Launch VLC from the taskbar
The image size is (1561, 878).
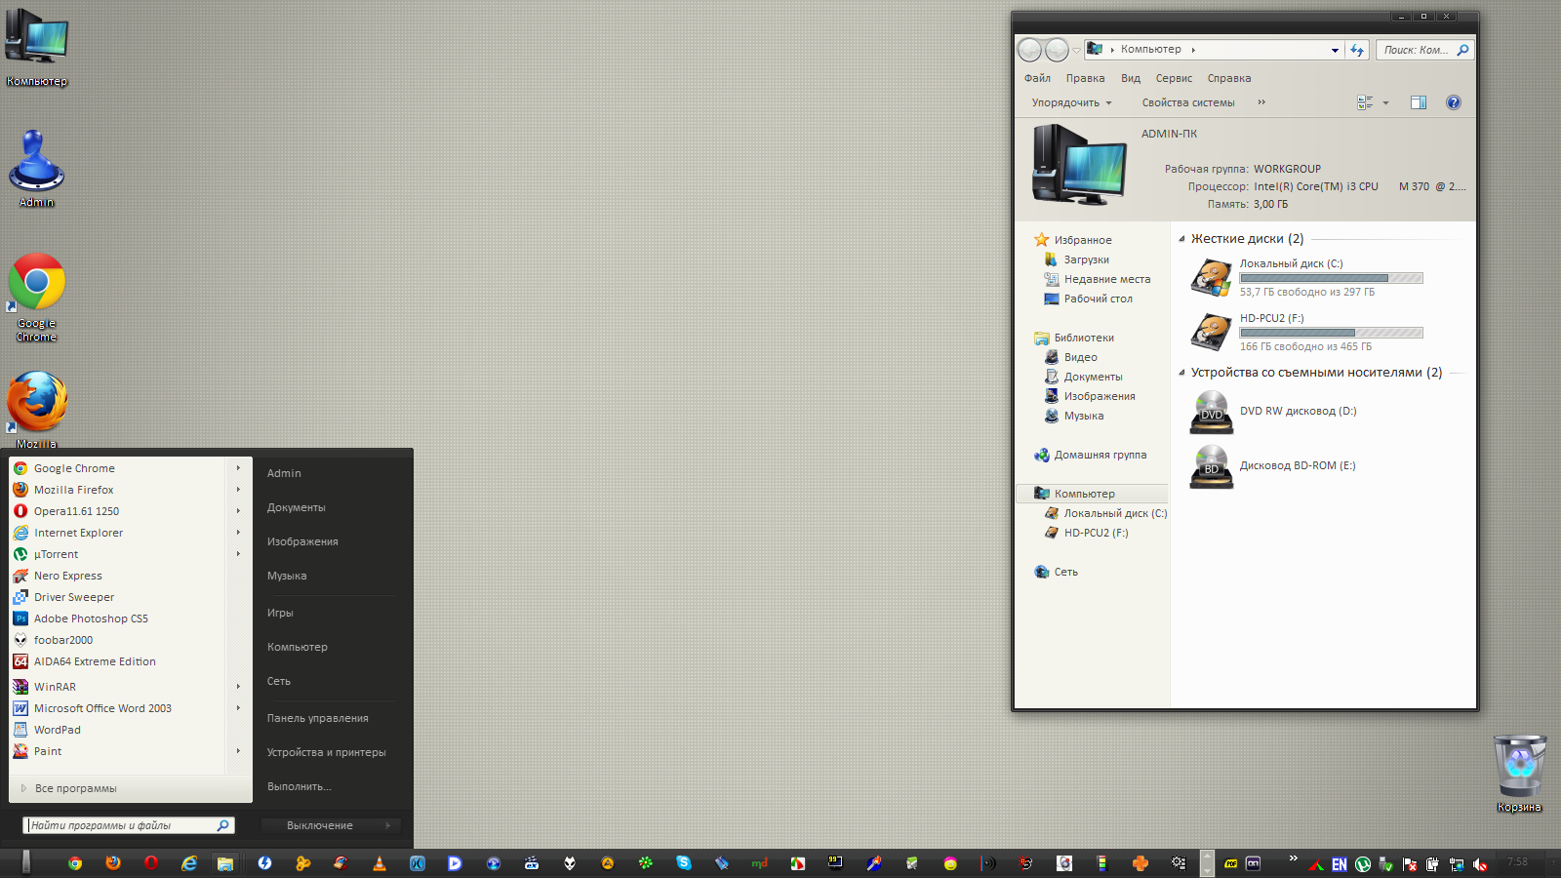click(380, 863)
